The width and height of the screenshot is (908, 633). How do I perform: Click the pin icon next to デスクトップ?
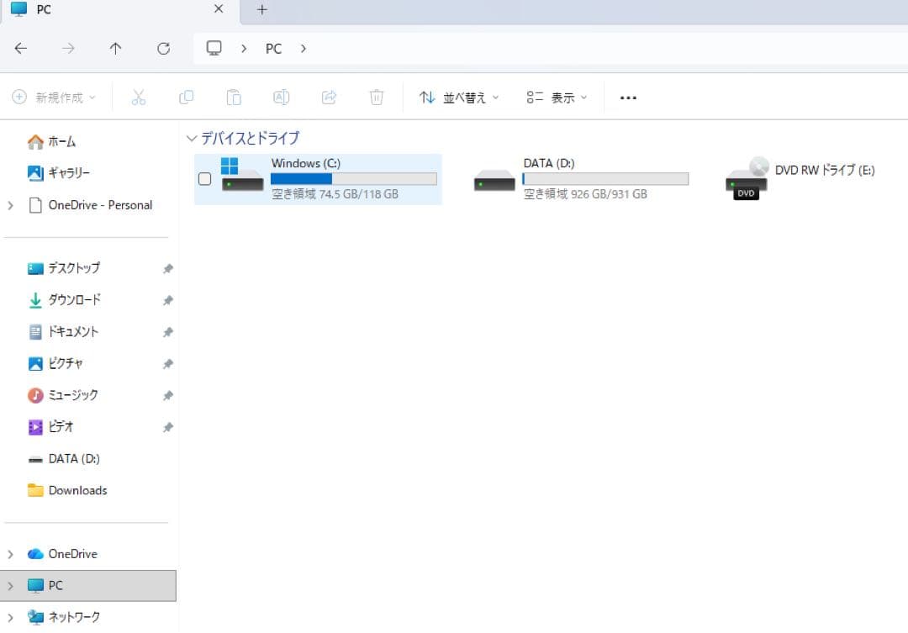click(x=168, y=267)
